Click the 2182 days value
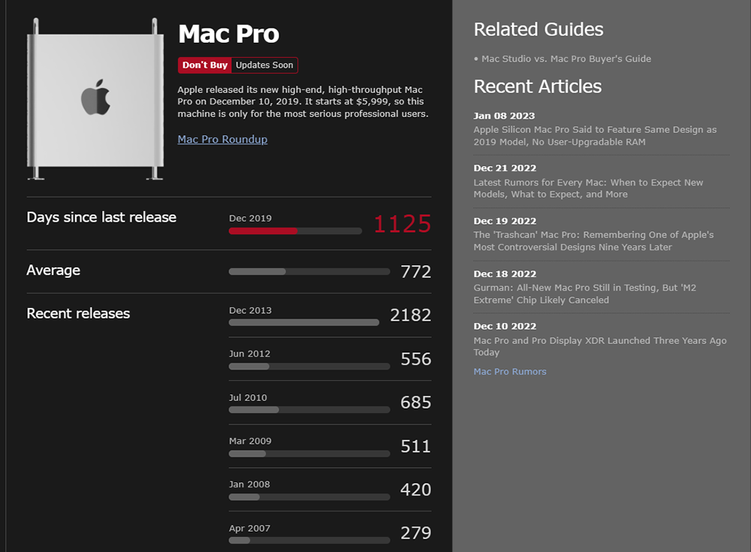 (x=411, y=315)
